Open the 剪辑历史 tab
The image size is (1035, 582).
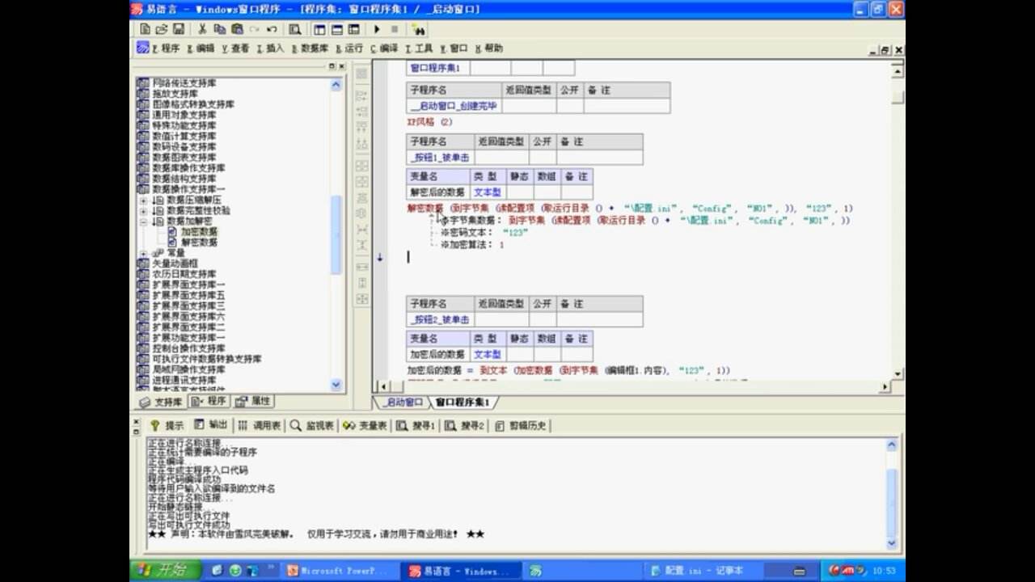click(521, 425)
